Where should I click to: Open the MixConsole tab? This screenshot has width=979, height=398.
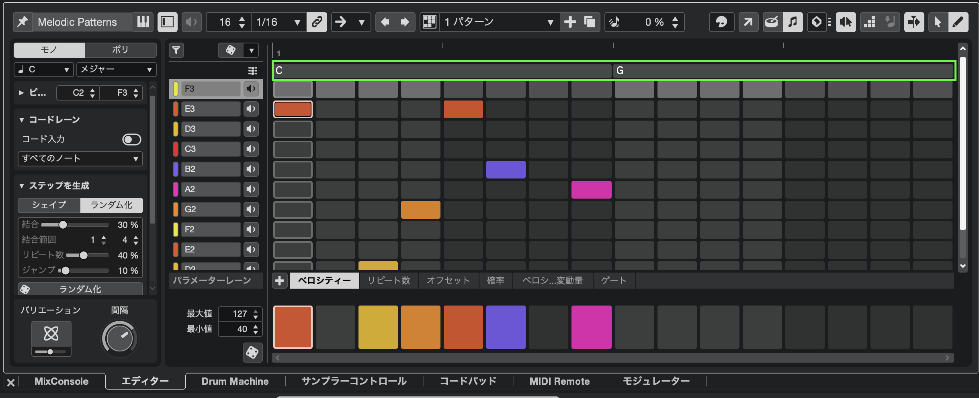point(61,382)
